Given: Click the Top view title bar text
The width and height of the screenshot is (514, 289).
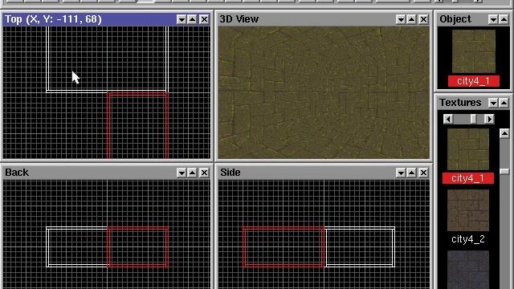Looking at the screenshot, I should pyautogui.click(x=54, y=19).
